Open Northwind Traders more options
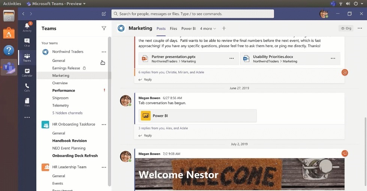 point(104,52)
